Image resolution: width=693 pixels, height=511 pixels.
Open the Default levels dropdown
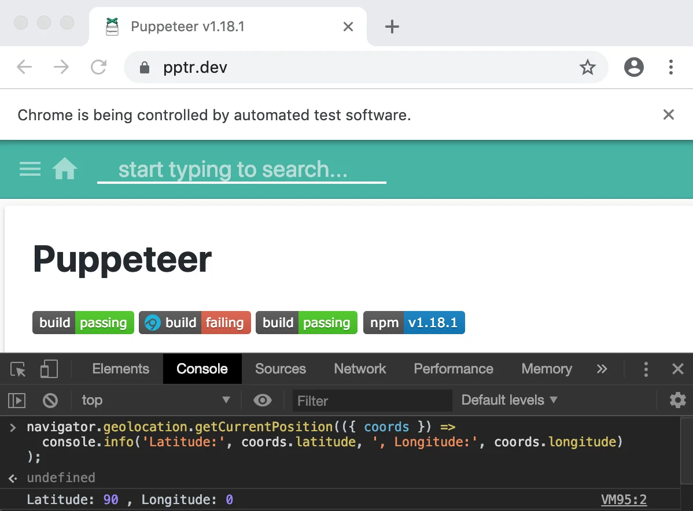(x=508, y=400)
